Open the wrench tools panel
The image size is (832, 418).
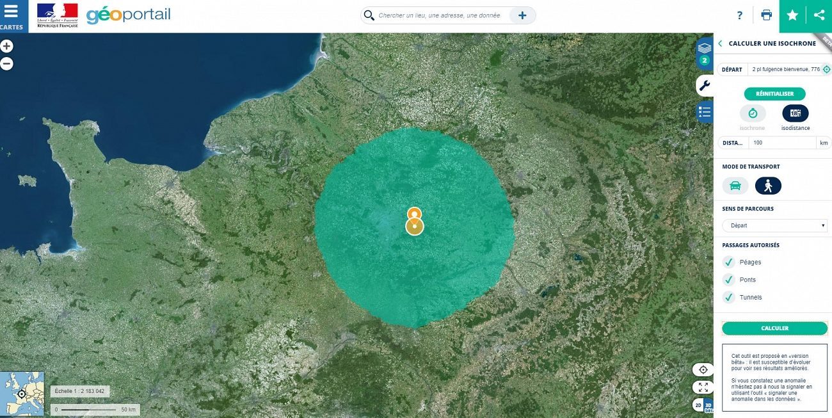click(705, 86)
